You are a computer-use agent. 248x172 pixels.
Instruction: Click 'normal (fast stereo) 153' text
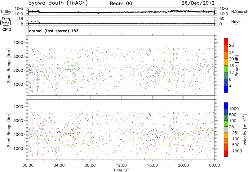pyautogui.click(x=54, y=31)
